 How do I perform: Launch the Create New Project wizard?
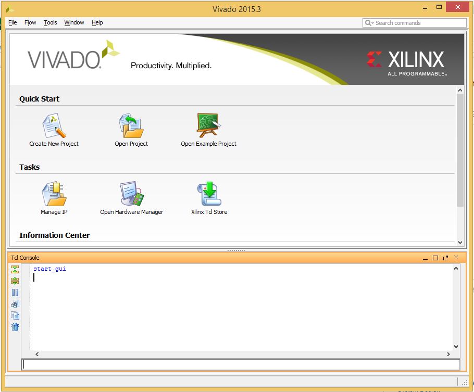tap(54, 130)
